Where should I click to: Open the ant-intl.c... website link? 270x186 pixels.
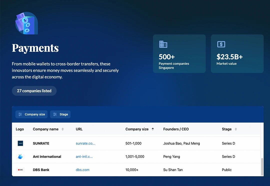[x=84, y=157]
